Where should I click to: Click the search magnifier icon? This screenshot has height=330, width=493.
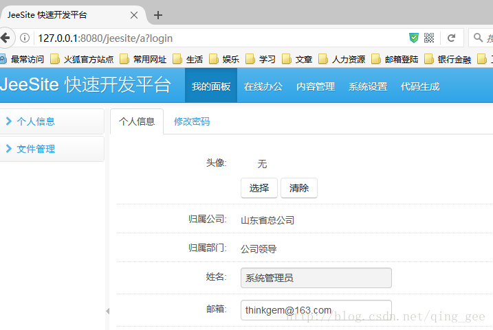point(478,38)
